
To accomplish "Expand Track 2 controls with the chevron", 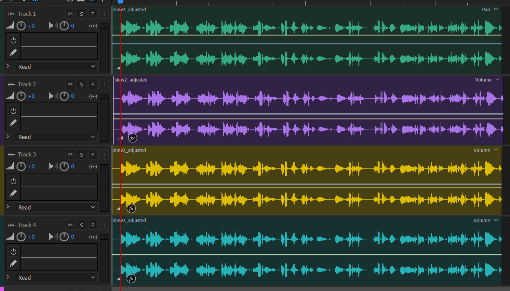I will tap(8, 137).
